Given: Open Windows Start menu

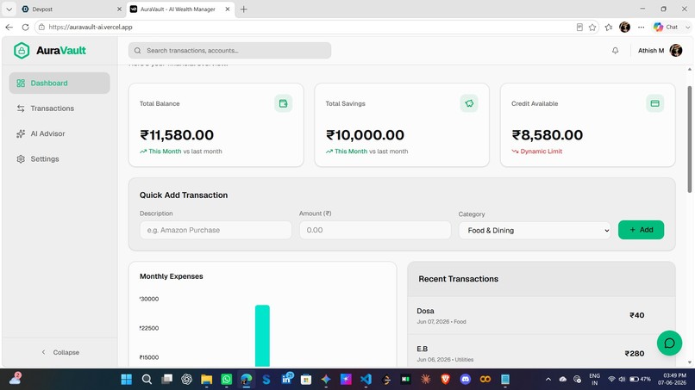Looking at the screenshot, I should [x=126, y=379].
